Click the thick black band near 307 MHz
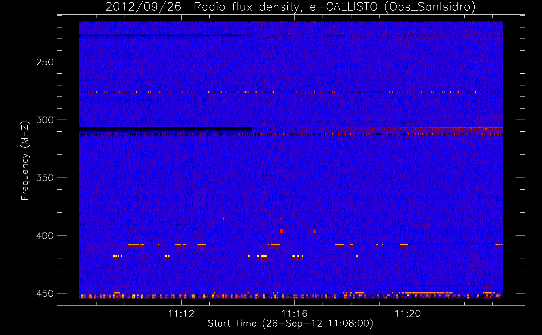Viewport: 542px width, 335px height. [x=165, y=128]
